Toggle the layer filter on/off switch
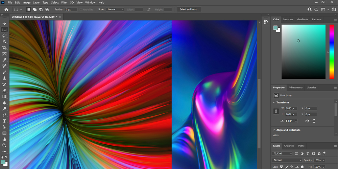This screenshot has height=169, width=338. pyautogui.click(x=324, y=153)
